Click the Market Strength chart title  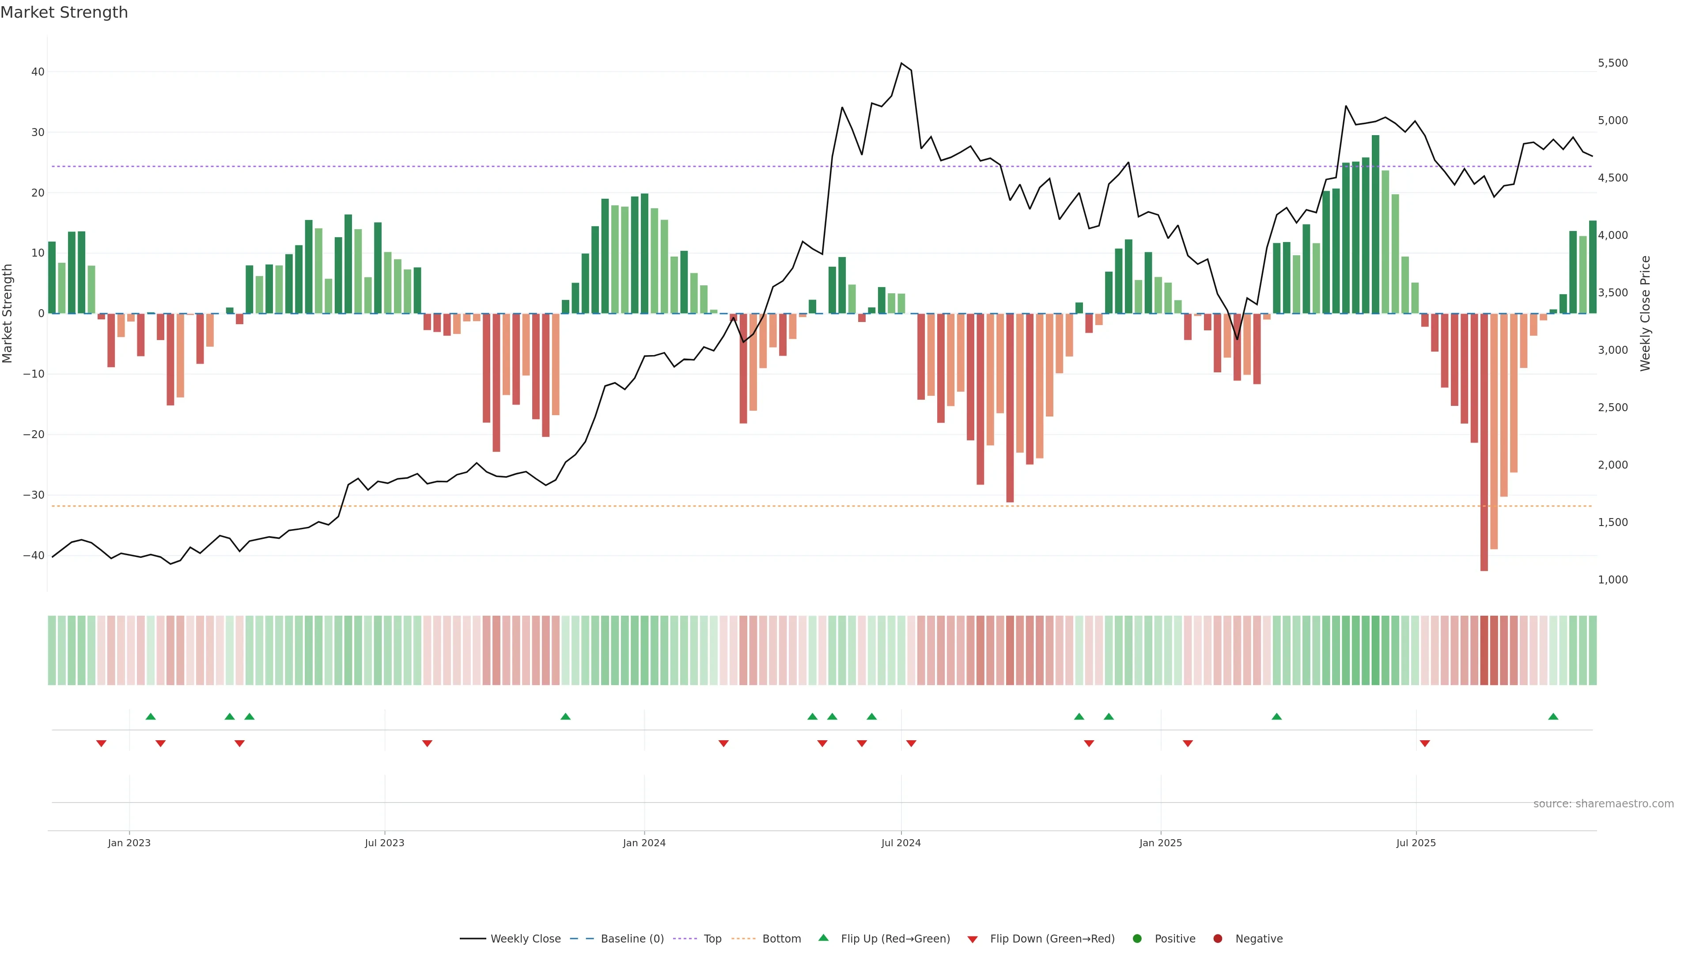(x=64, y=12)
